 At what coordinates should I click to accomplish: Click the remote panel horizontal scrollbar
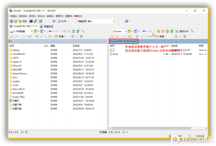coord(152,128)
